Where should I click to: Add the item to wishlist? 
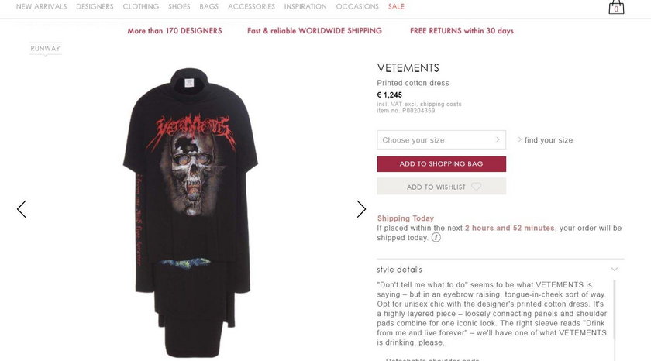click(x=441, y=186)
